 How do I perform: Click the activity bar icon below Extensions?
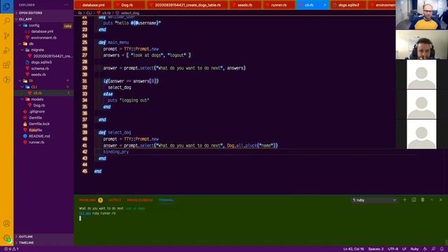(6, 79)
